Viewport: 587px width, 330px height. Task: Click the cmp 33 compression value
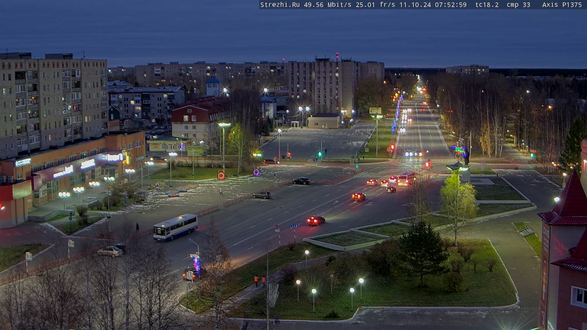click(x=518, y=5)
